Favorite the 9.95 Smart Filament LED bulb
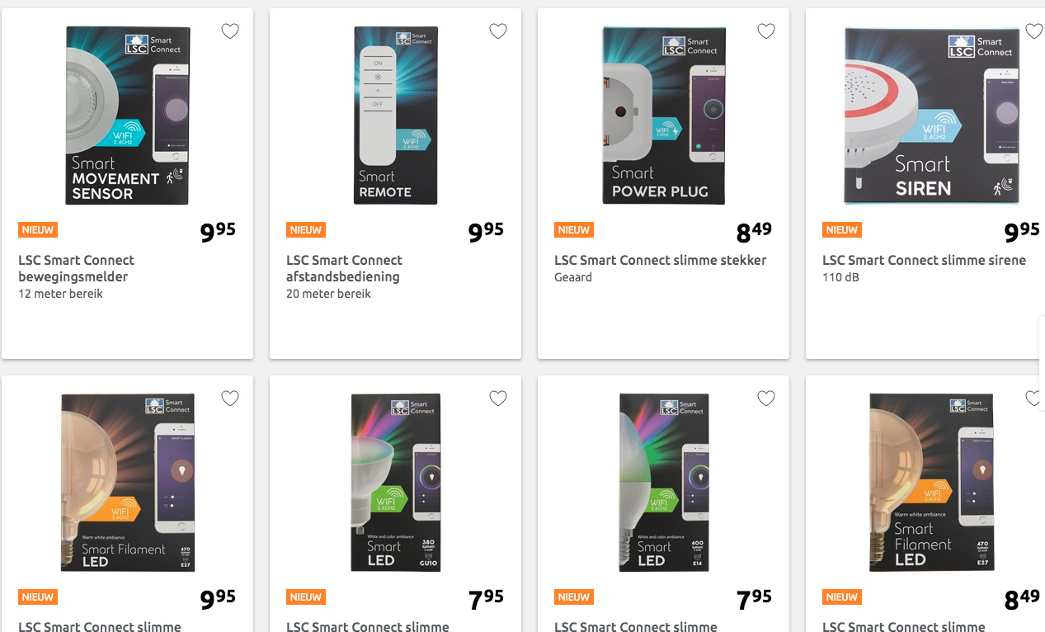Viewport: 1045px width, 632px height. [230, 399]
